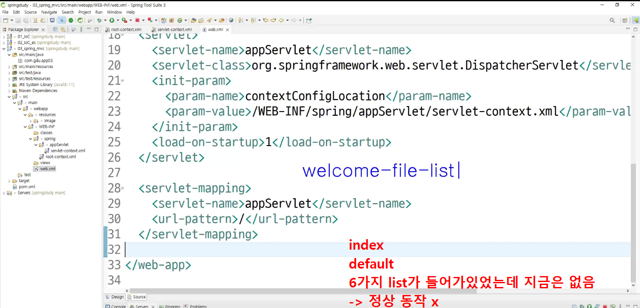The height and width of the screenshot is (308, 640).
Task: Expand the 02_IoC_ex project node
Action: 4,42
